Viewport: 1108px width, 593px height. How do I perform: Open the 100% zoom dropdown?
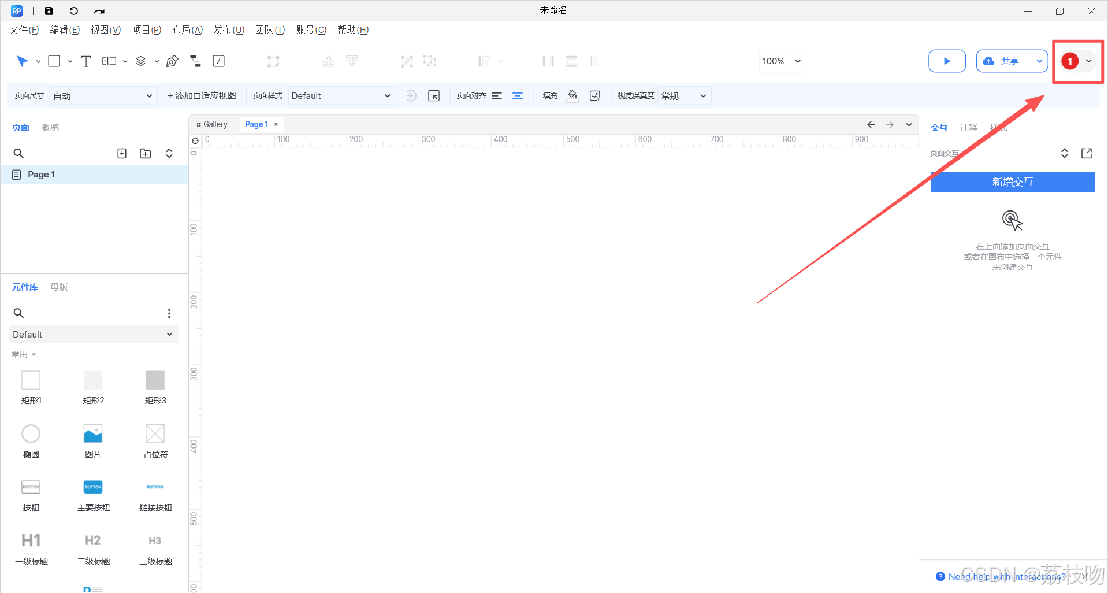(x=782, y=61)
